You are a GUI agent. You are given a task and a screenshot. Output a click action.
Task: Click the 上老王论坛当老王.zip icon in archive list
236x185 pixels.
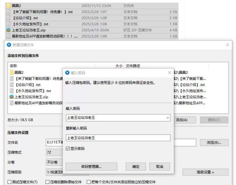coord(12,97)
